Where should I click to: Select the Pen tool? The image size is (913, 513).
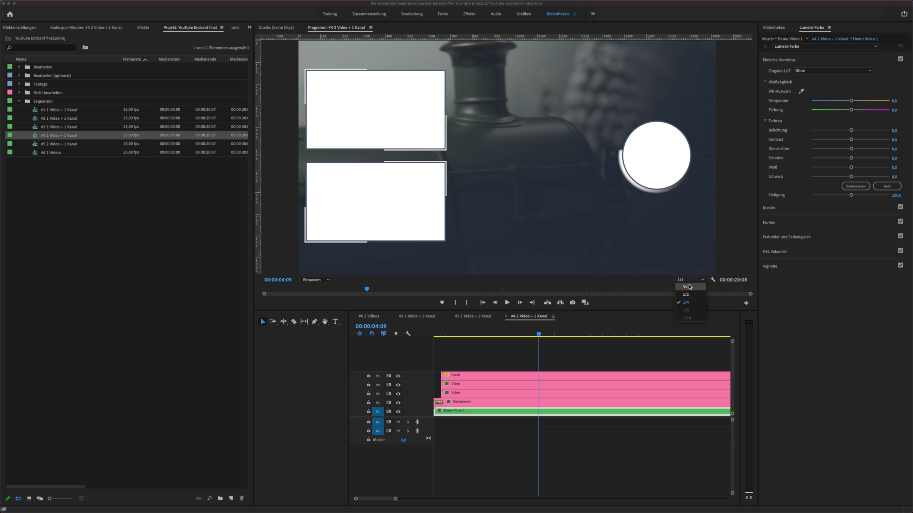click(x=315, y=322)
